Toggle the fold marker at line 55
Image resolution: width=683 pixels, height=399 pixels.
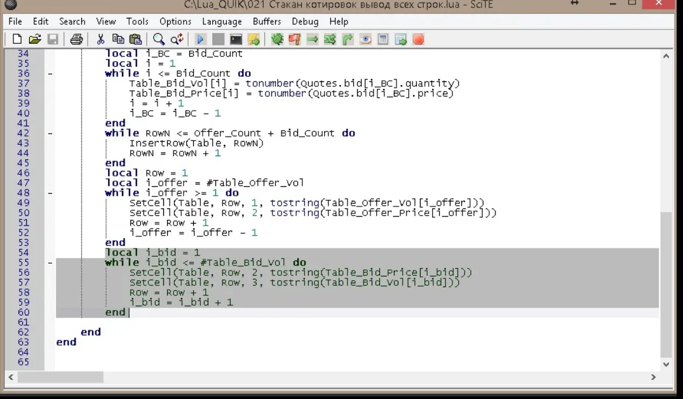(50, 262)
